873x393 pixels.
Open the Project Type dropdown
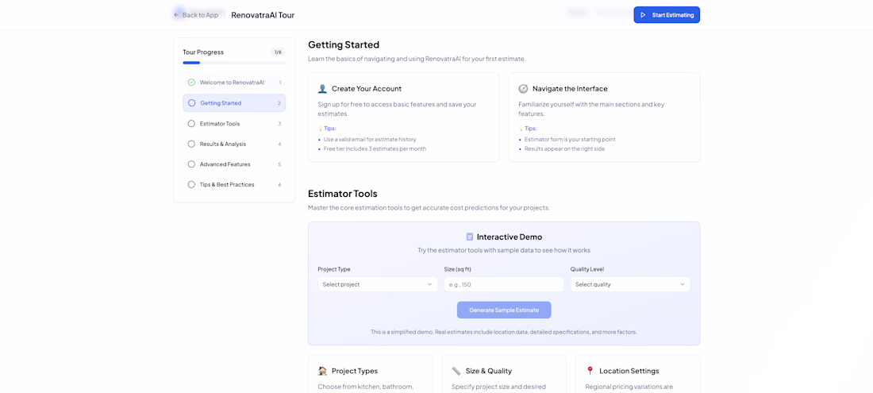click(x=377, y=284)
